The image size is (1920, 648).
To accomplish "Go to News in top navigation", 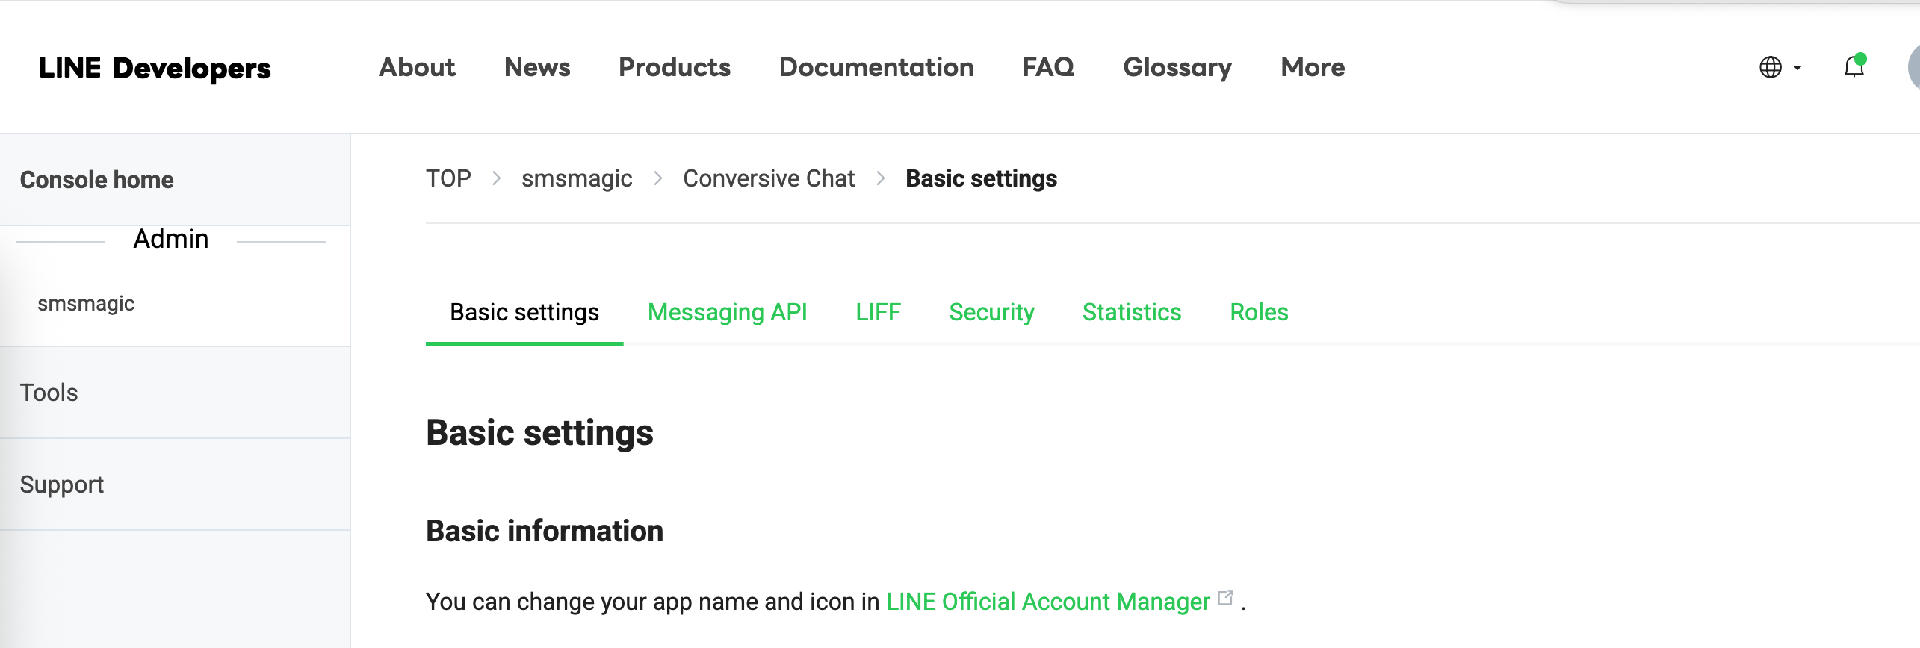I will [537, 67].
